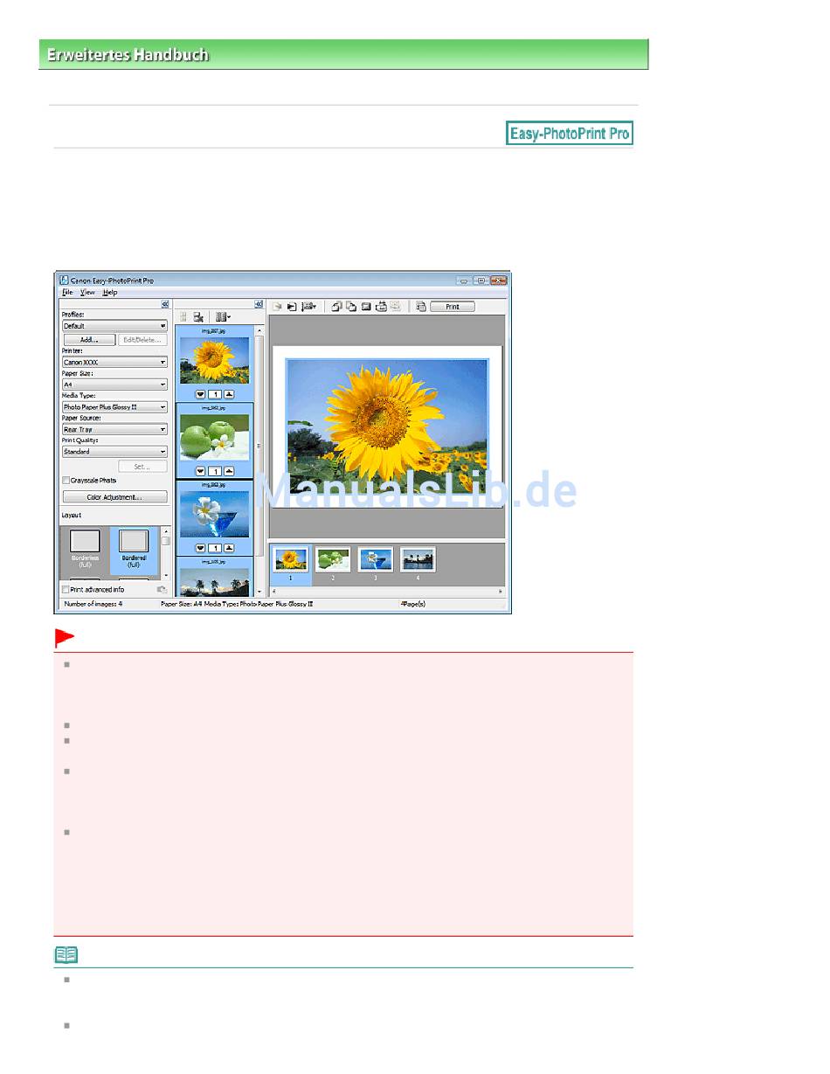This screenshot has height=1074, width=830.
Task: Click the greyed-out icon after printer symbol
Action: coord(395,307)
